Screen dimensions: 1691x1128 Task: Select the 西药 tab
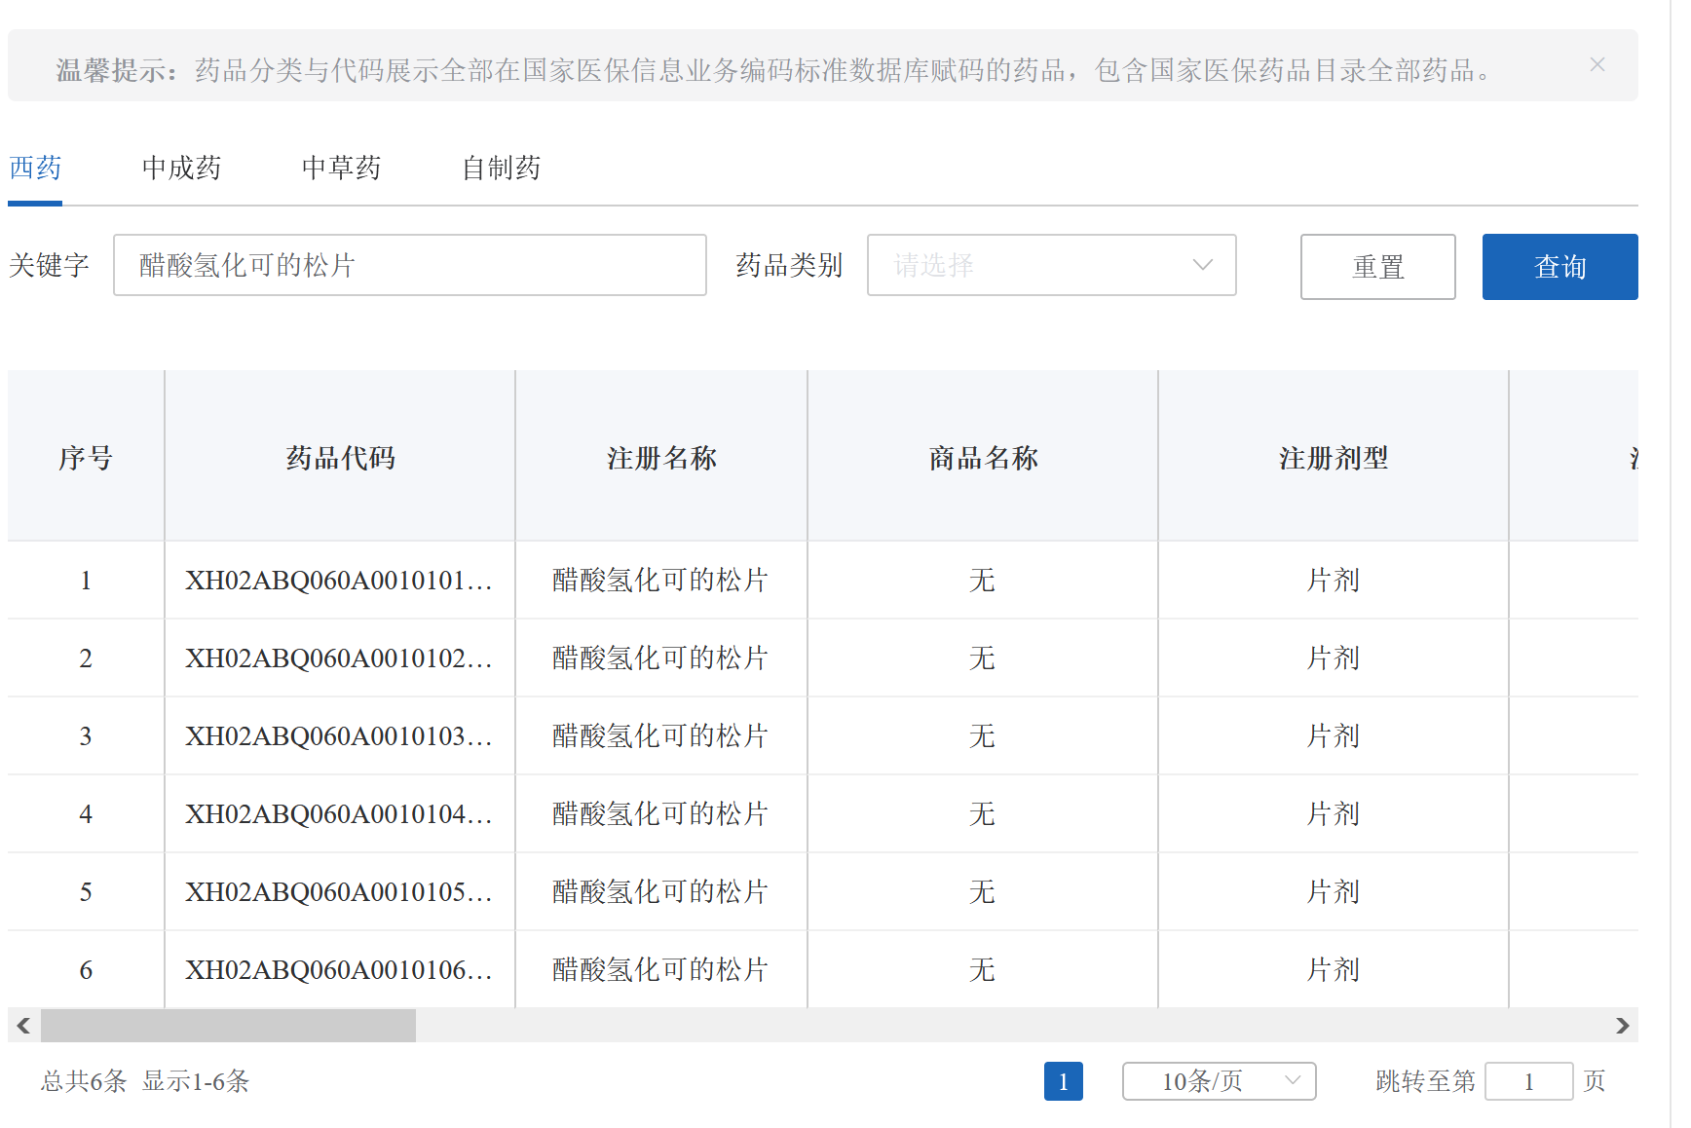pos(35,168)
